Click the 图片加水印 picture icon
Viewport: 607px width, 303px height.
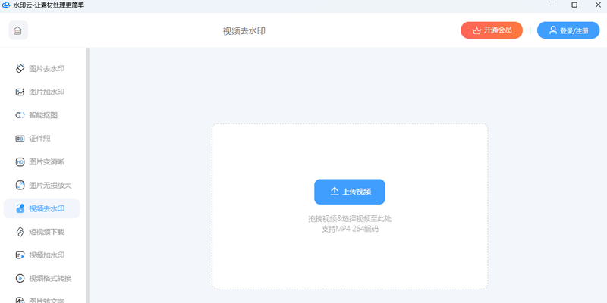[20, 92]
